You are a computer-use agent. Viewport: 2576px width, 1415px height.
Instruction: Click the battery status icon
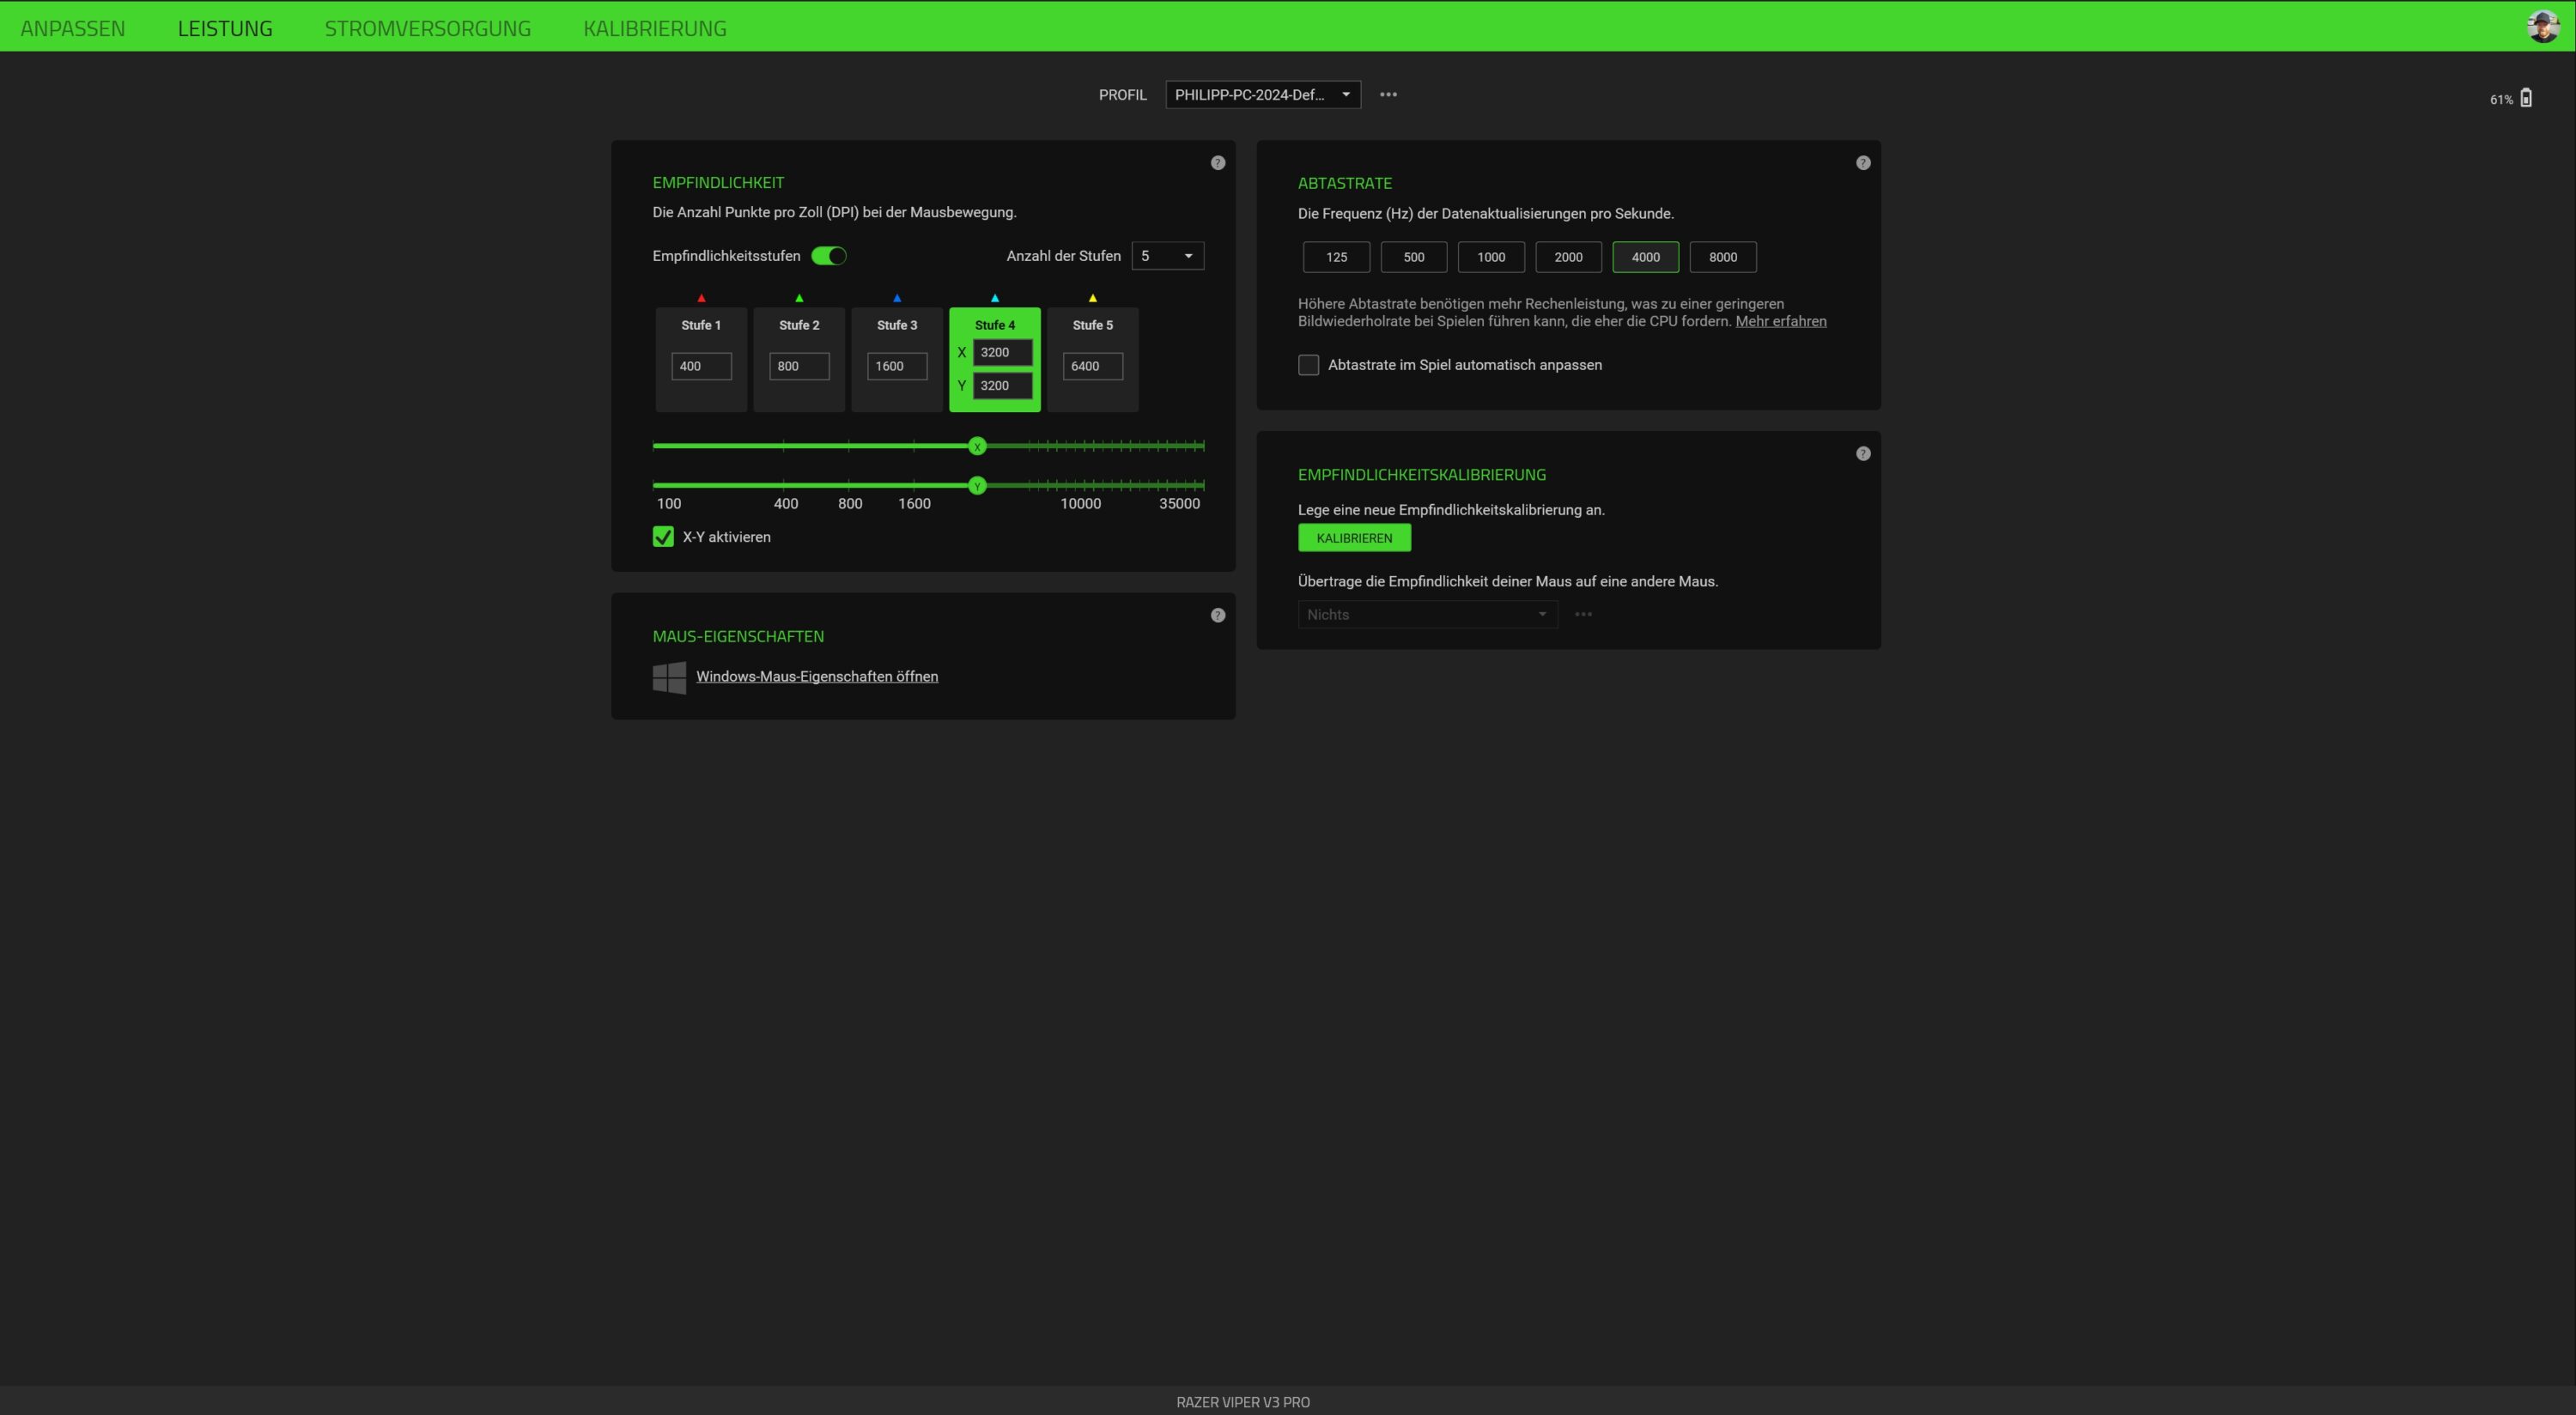[2525, 98]
